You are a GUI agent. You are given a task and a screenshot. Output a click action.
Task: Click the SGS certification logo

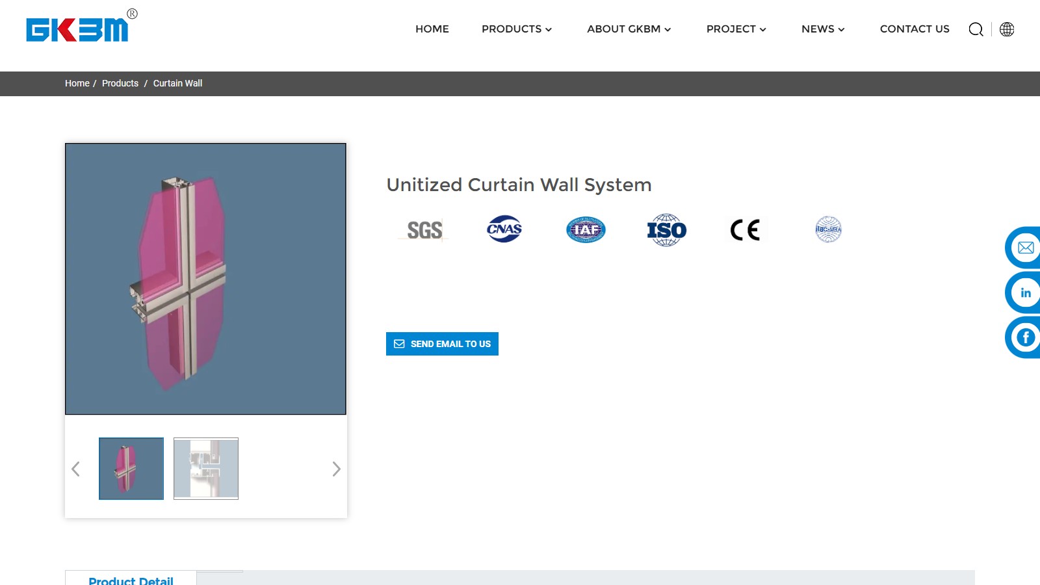click(x=424, y=230)
